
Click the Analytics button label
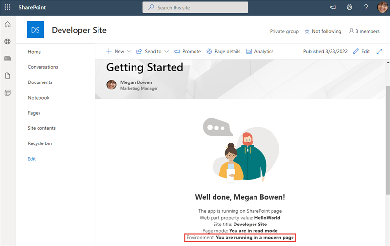click(264, 52)
